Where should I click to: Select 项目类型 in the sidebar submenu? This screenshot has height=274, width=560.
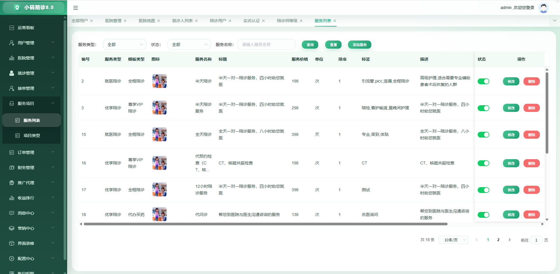32,136
